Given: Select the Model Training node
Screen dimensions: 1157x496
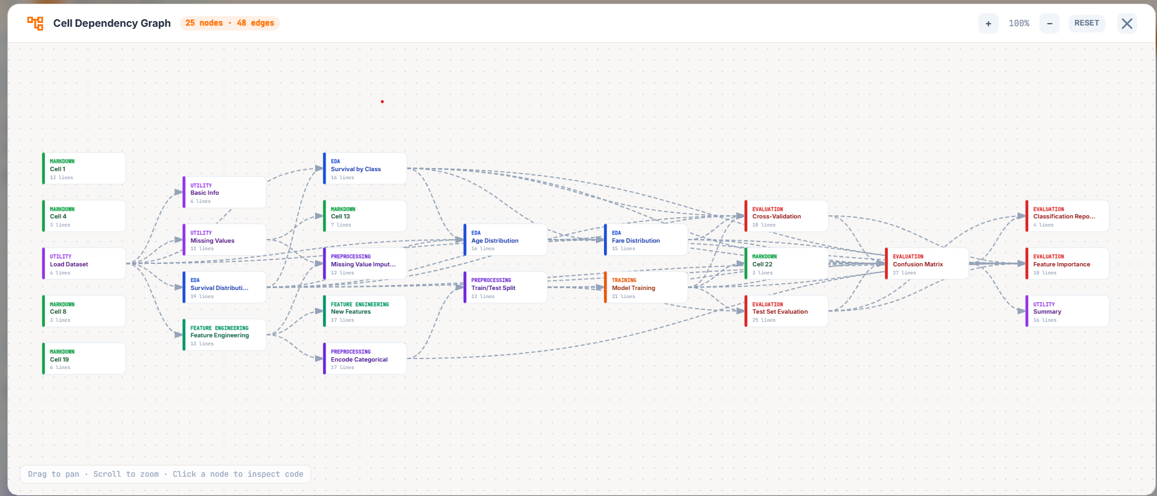Looking at the screenshot, I should [x=646, y=288].
